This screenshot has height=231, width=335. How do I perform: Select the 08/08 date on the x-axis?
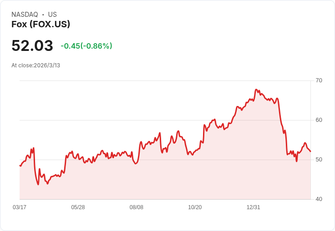137,207
